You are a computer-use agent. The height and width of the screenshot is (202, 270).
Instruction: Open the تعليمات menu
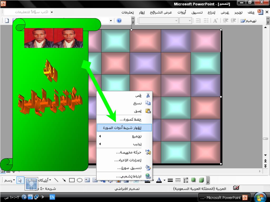click(x=128, y=12)
